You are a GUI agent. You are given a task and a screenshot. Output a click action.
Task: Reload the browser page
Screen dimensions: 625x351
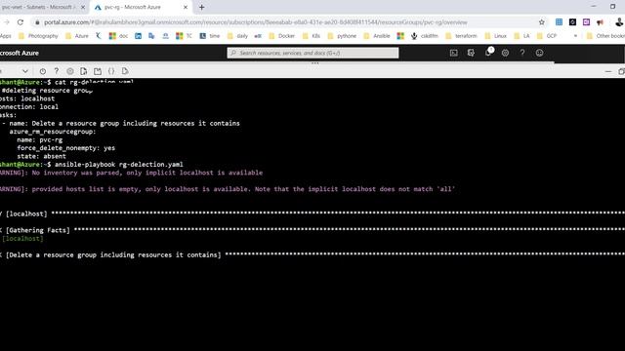(21, 22)
